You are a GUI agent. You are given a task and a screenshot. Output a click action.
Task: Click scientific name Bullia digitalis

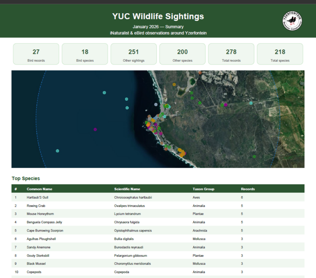124,239
